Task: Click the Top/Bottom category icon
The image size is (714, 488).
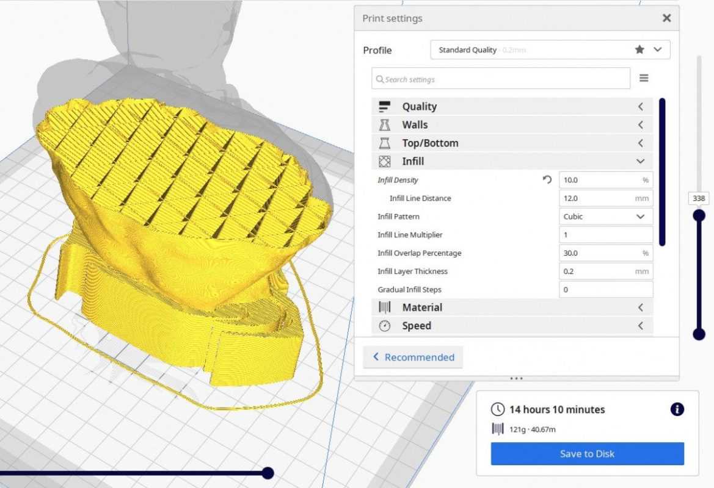Action: (x=384, y=143)
